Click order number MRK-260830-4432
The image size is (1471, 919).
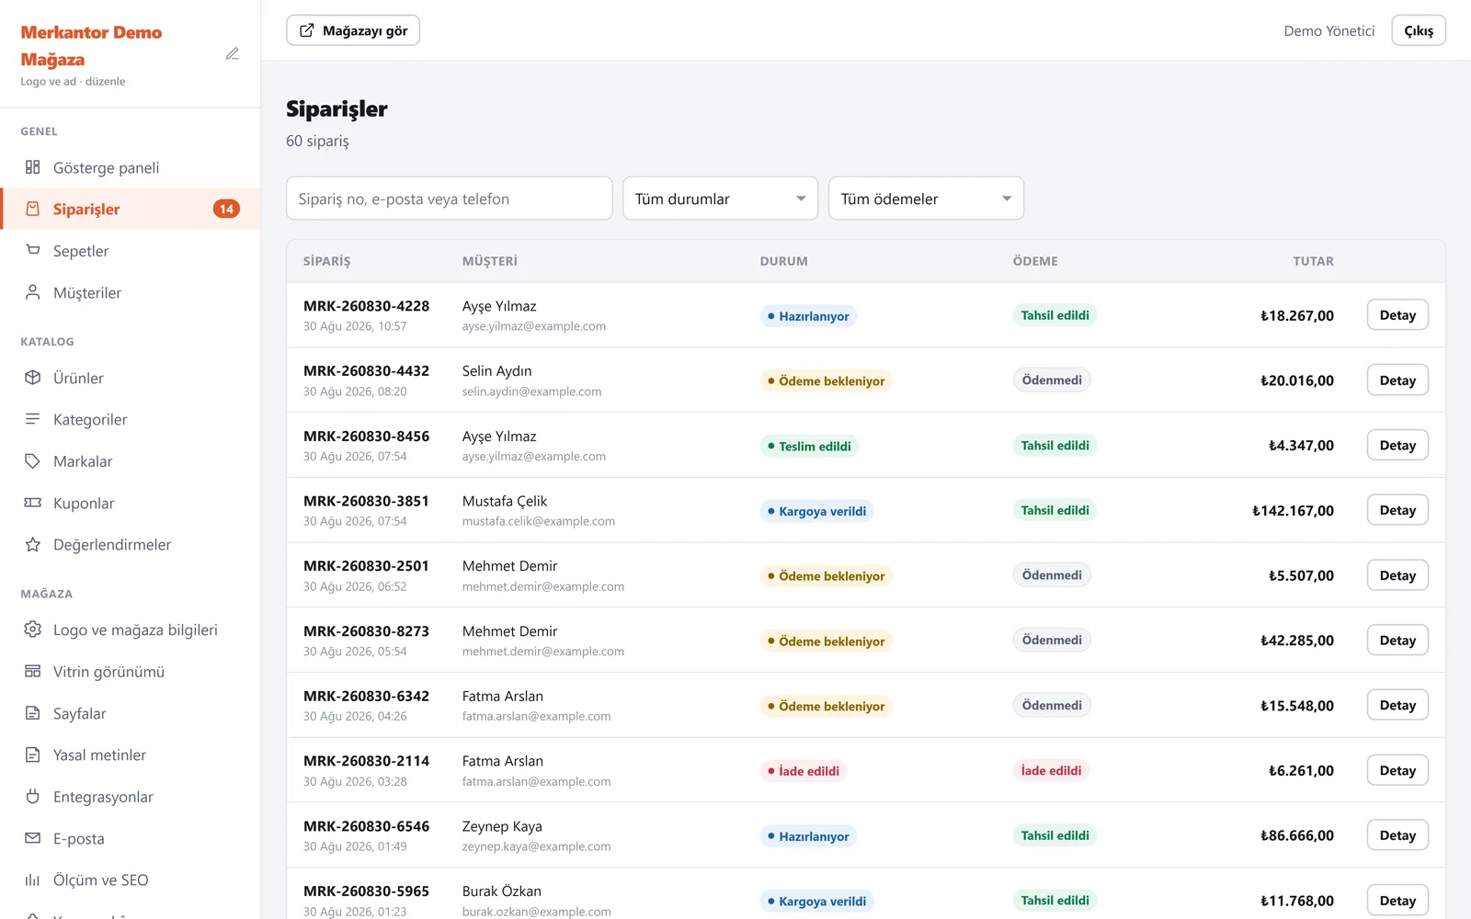point(366,371)
